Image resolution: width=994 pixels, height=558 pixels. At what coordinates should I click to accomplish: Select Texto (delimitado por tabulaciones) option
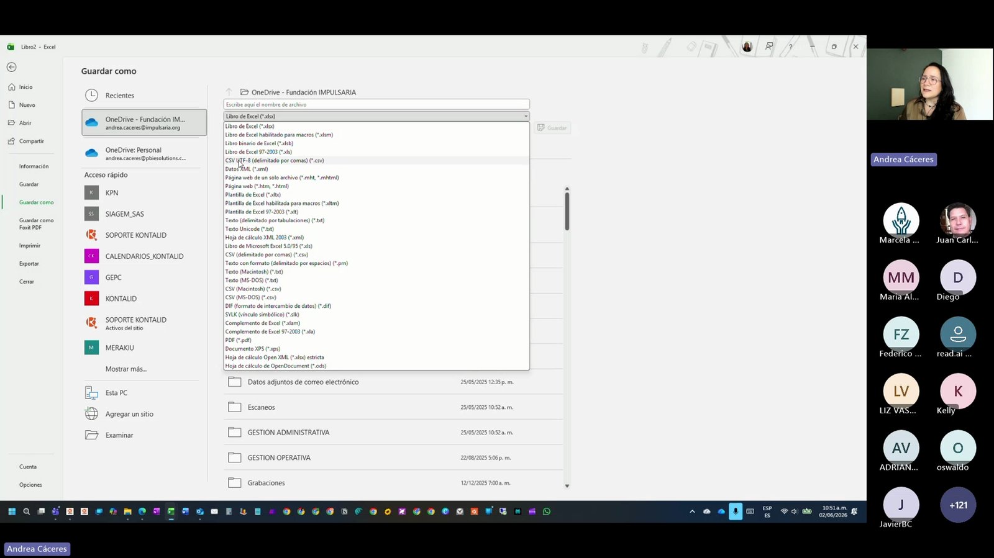(376, 220)
